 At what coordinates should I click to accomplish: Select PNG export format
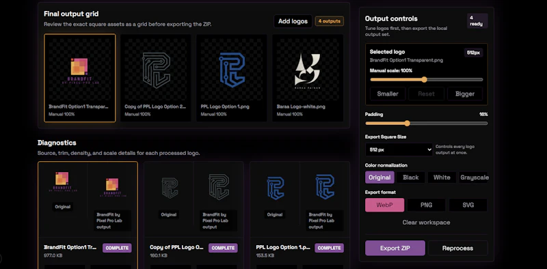tap(426, 205)
